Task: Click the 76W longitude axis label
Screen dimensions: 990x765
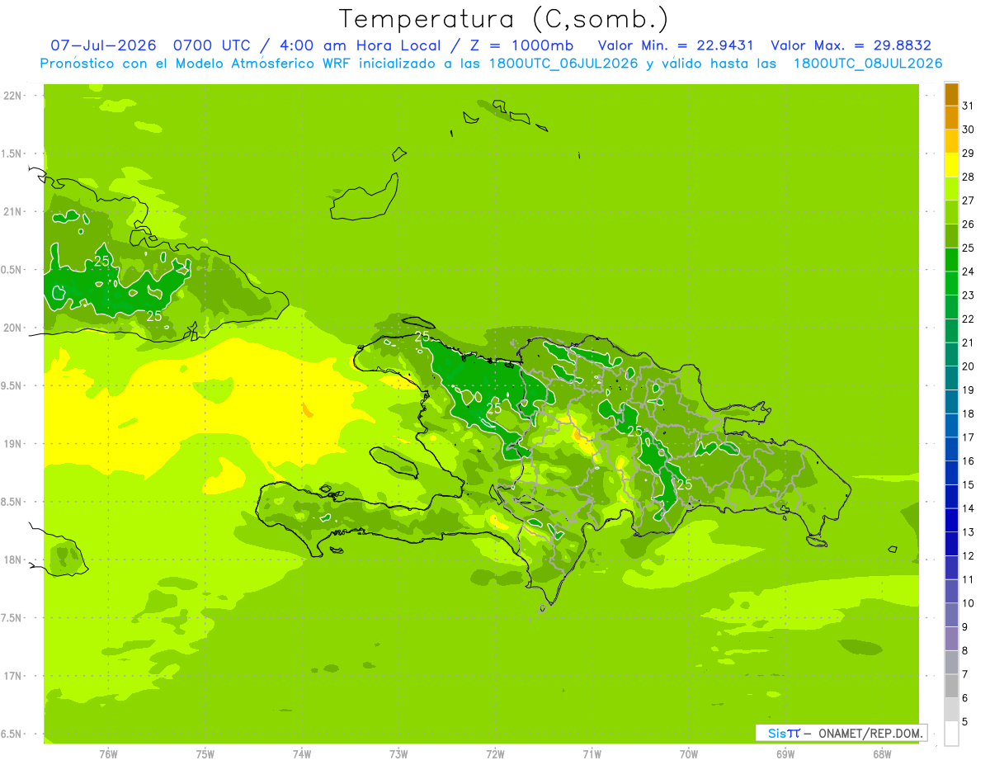Action: click(x=108, y=753)
